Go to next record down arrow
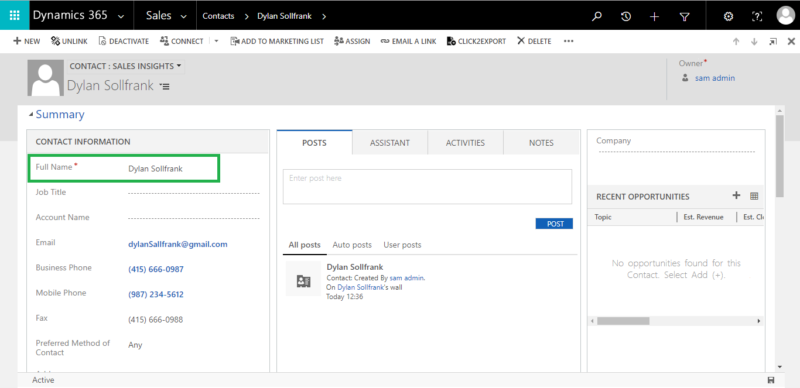800x388 pixels. (754, 42)
